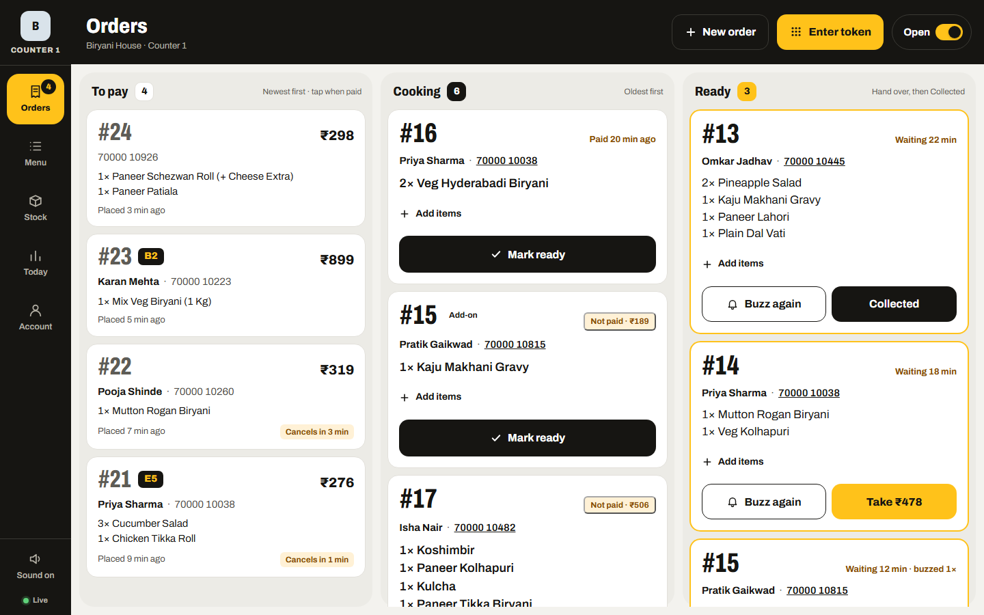
Task: Buzz again for order #13
Action: point(764,304)
